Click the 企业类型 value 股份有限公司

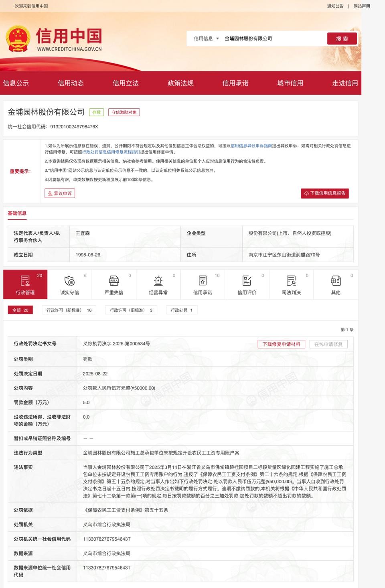(290, 233)
